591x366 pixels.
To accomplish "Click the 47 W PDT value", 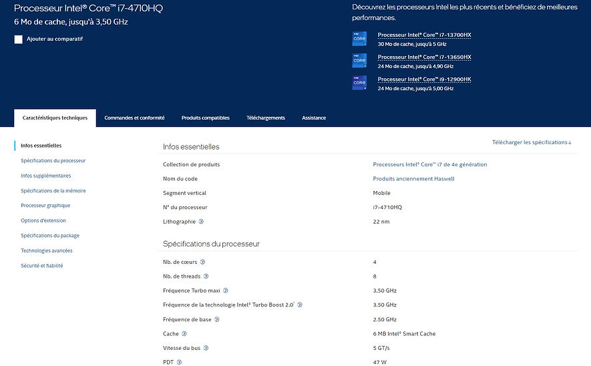I will (x=379, y=362).
